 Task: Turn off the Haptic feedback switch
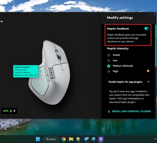coord(147,28)
